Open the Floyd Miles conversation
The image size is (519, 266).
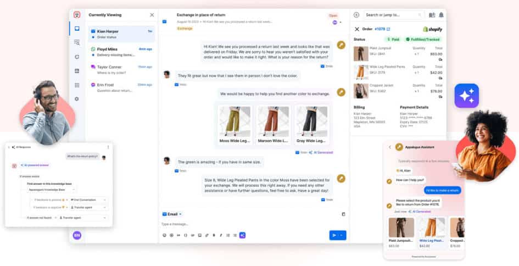[x=121, y=52]
